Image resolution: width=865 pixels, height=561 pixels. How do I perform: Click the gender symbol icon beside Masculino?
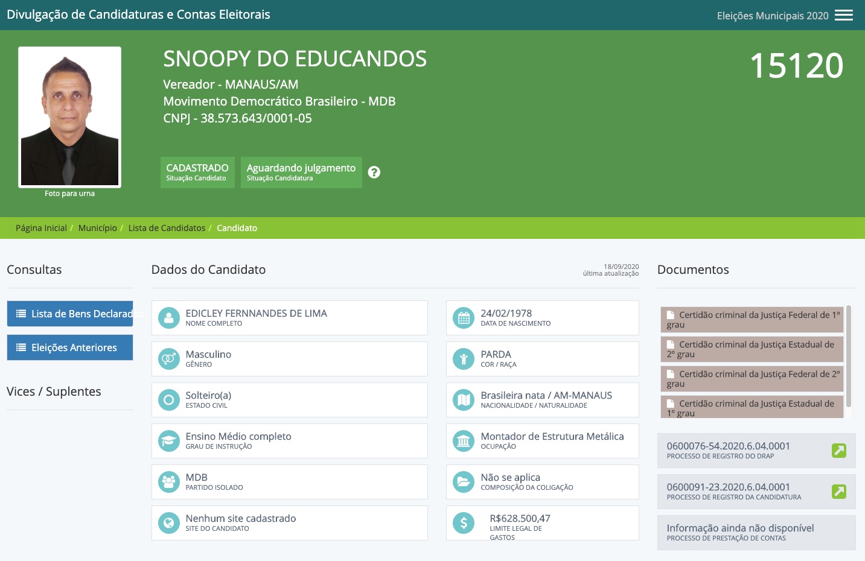pos(169,359)
